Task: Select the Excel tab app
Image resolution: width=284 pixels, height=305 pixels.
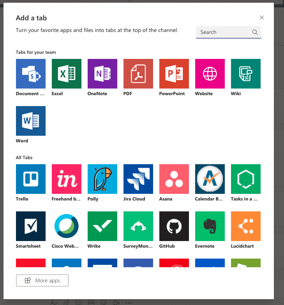Action: [x=67, y=74]
